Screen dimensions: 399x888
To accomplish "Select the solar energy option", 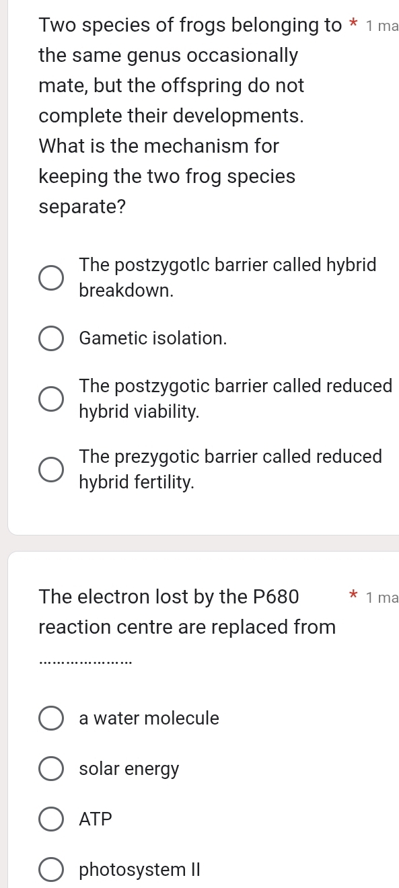I will (x=51, y=768).
